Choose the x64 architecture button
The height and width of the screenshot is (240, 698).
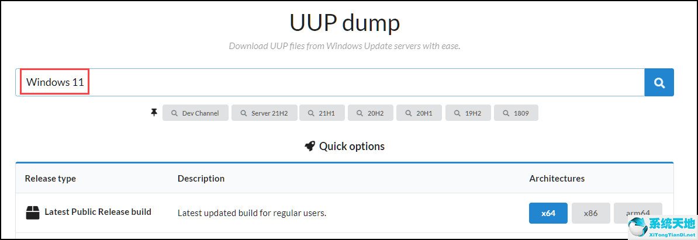[548, 213]
